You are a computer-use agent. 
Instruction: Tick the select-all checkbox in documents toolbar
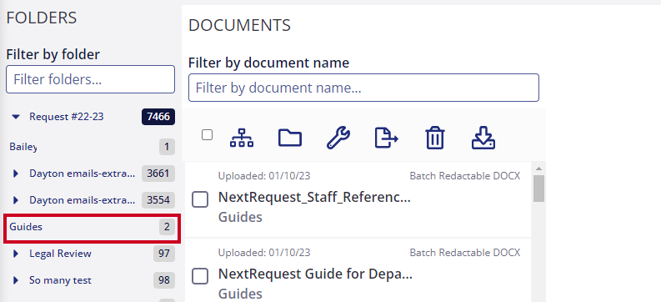click(207, 135)
